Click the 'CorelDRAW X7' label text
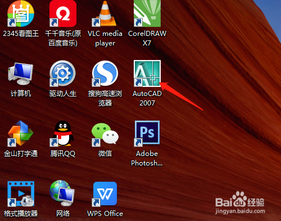 coord(147,38)
